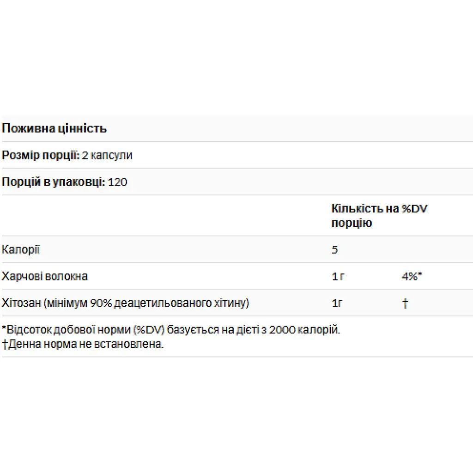Select the 2 капсули serving value
473x473 pixels.
(x=107, y=155)
